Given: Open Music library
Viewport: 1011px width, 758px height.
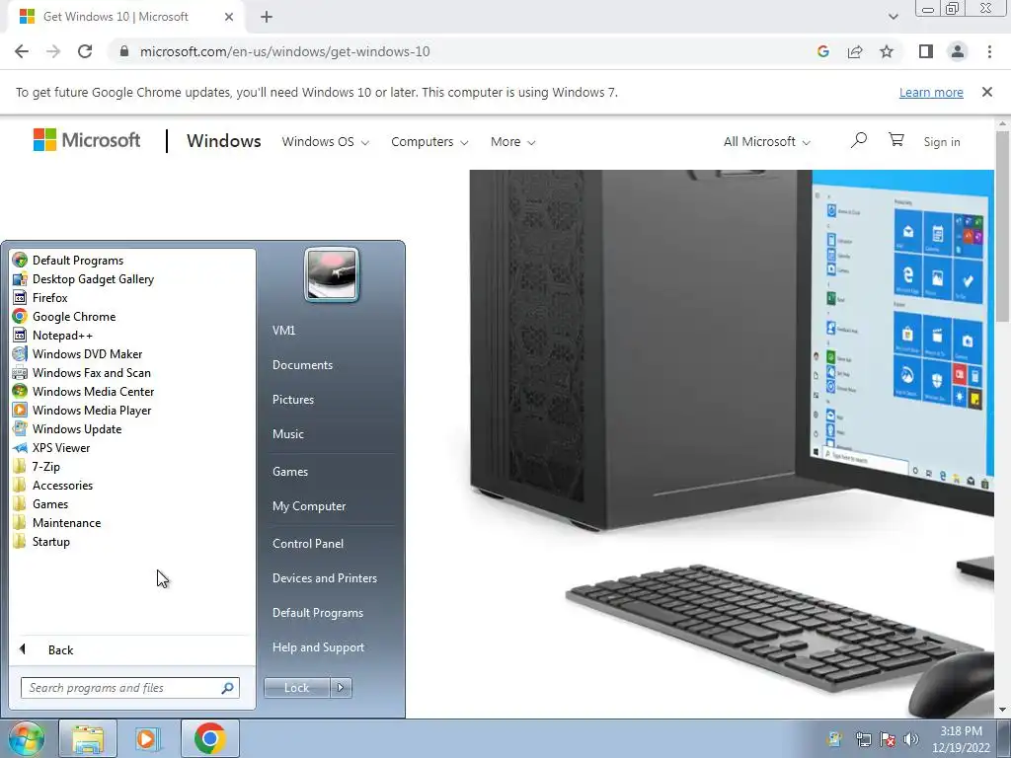Looking at the screenshot, I should [287, 434].
